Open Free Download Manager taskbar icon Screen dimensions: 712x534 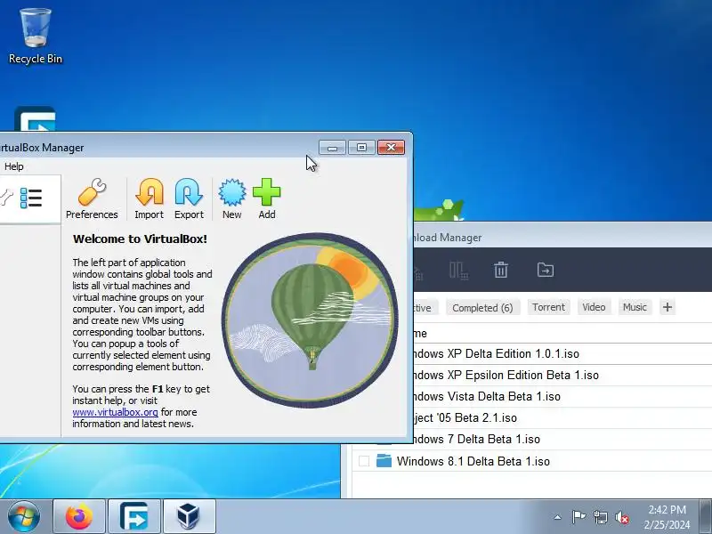(134, 516)
